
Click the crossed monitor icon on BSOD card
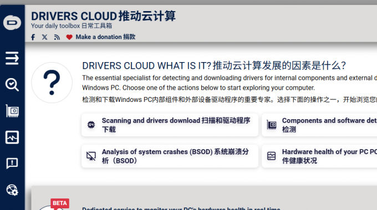(91, 156)
